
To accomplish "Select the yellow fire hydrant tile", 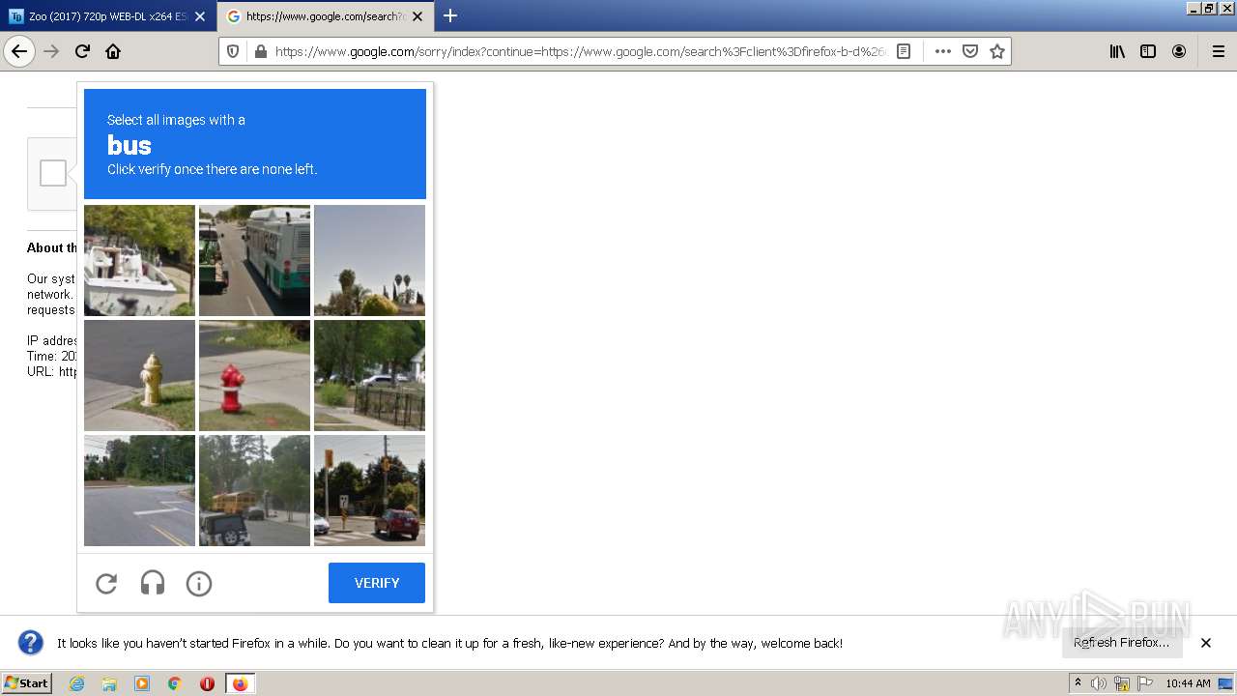I will coord(139,375).
